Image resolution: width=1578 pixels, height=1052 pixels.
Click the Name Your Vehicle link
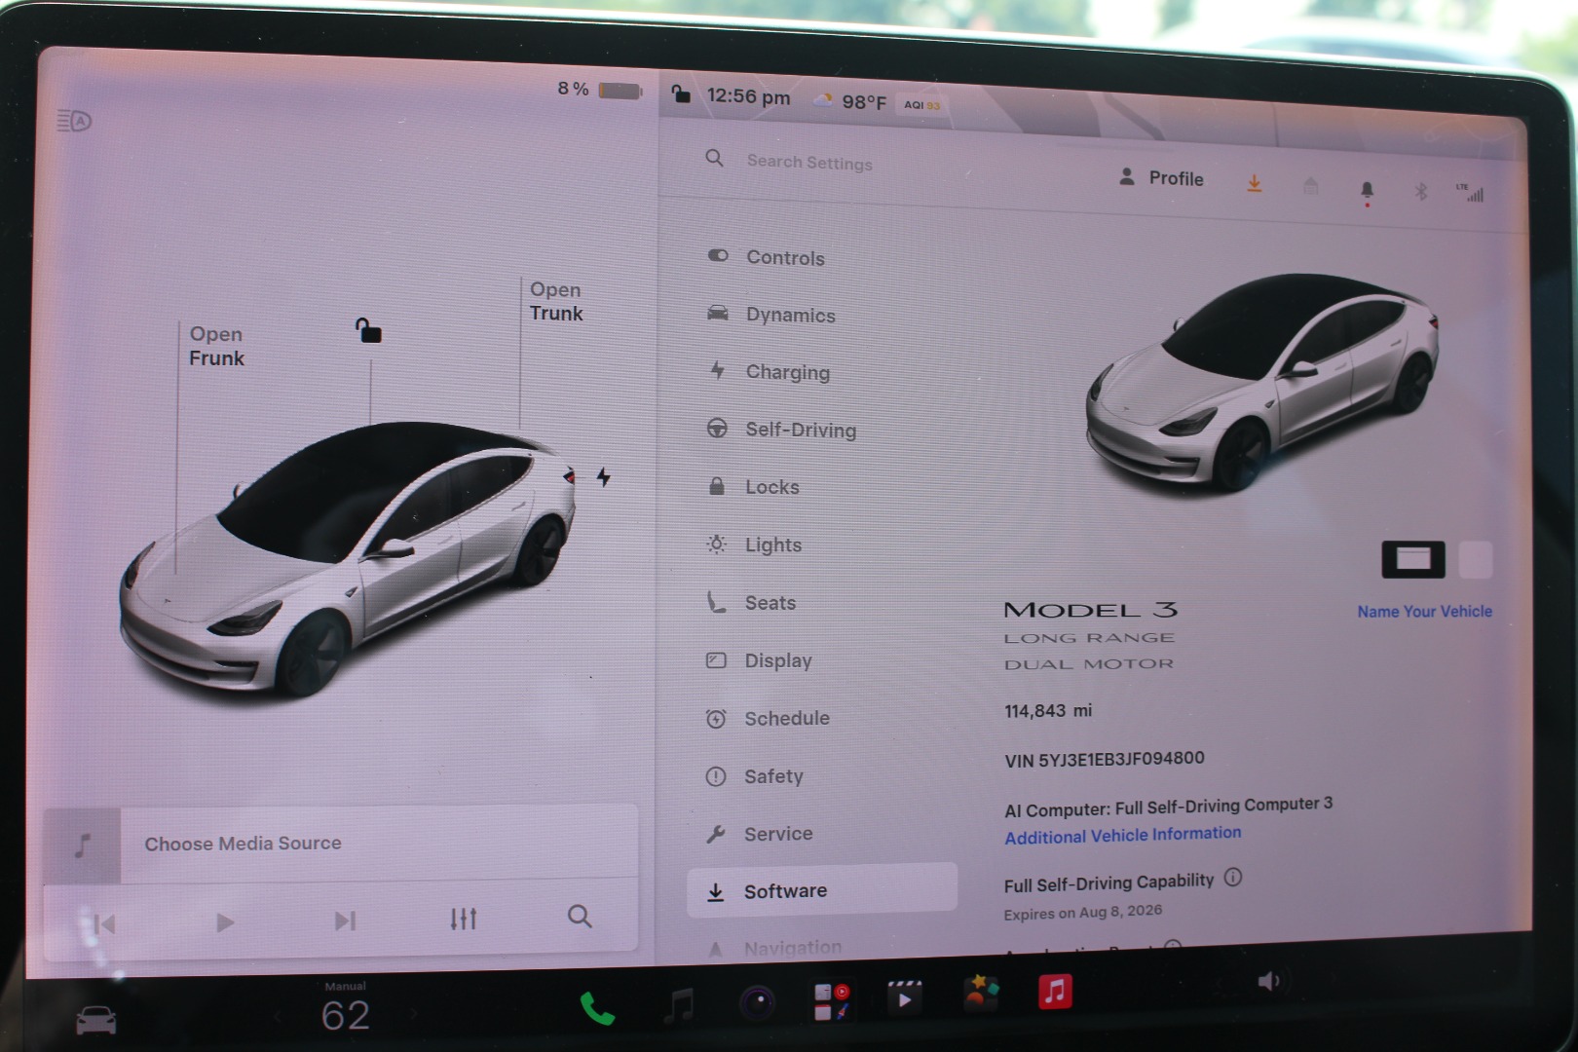pos(1425,612)
